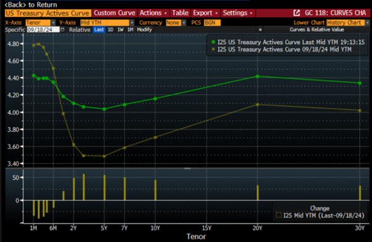
Task: Collapse the Curves & Relative Value panel arrows
Action: [x=260, y=30]
